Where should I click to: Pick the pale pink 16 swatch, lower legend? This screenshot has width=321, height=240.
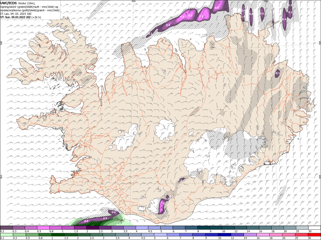coord(263,235)
